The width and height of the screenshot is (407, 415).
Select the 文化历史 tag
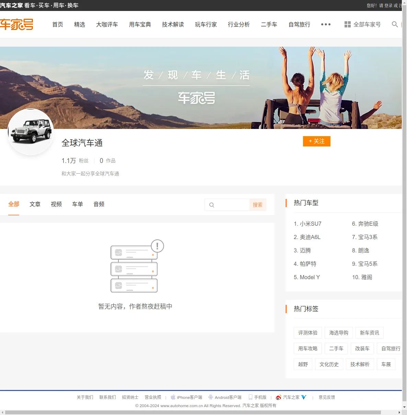[x=329, y=364]
